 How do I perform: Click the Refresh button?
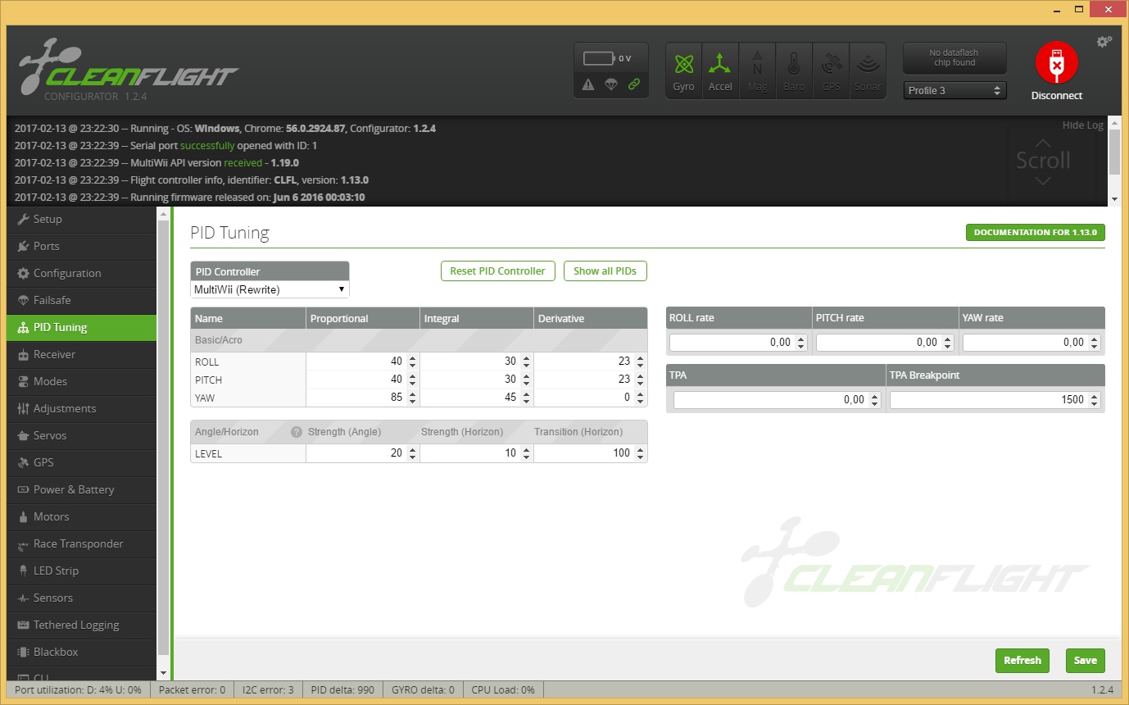pos(1022,661)
